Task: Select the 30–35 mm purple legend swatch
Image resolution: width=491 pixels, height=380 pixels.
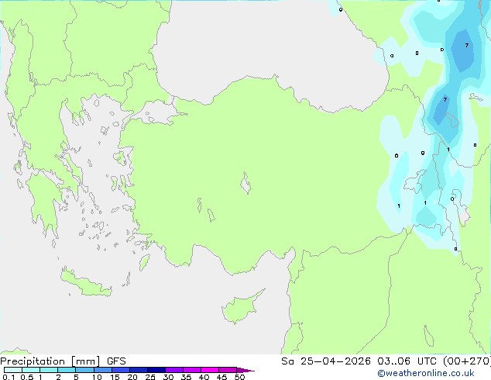Action: [173, 370]
